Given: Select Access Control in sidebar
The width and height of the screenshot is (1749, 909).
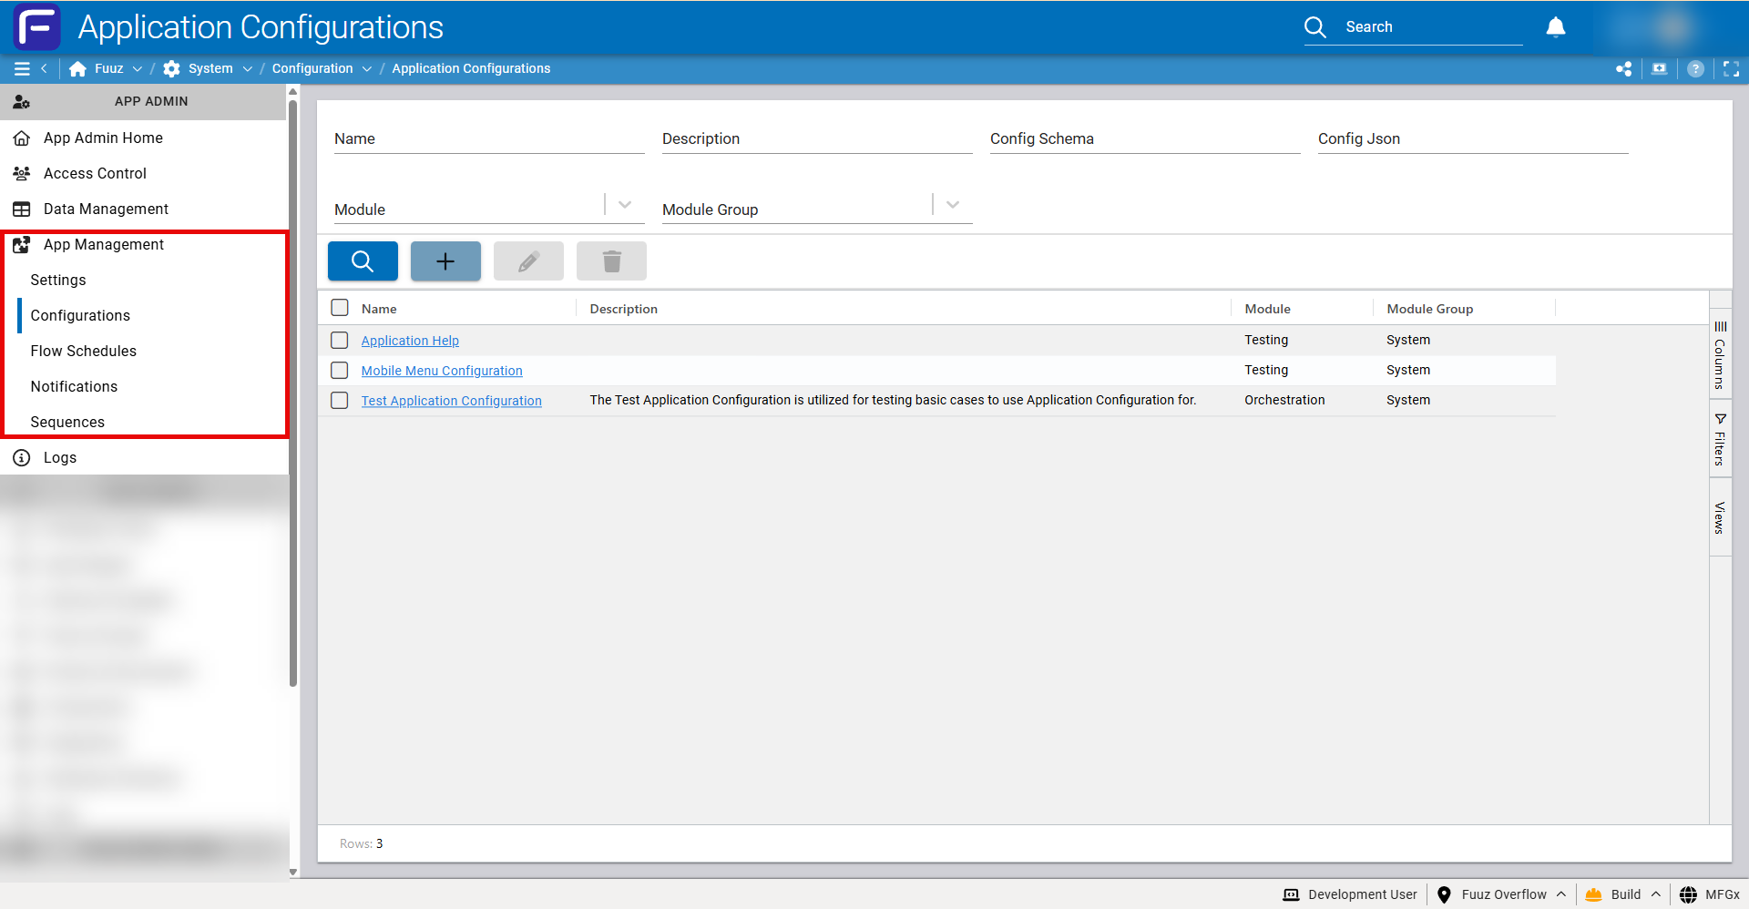Looking at the screenshot, I should click(x=95, y=173).
